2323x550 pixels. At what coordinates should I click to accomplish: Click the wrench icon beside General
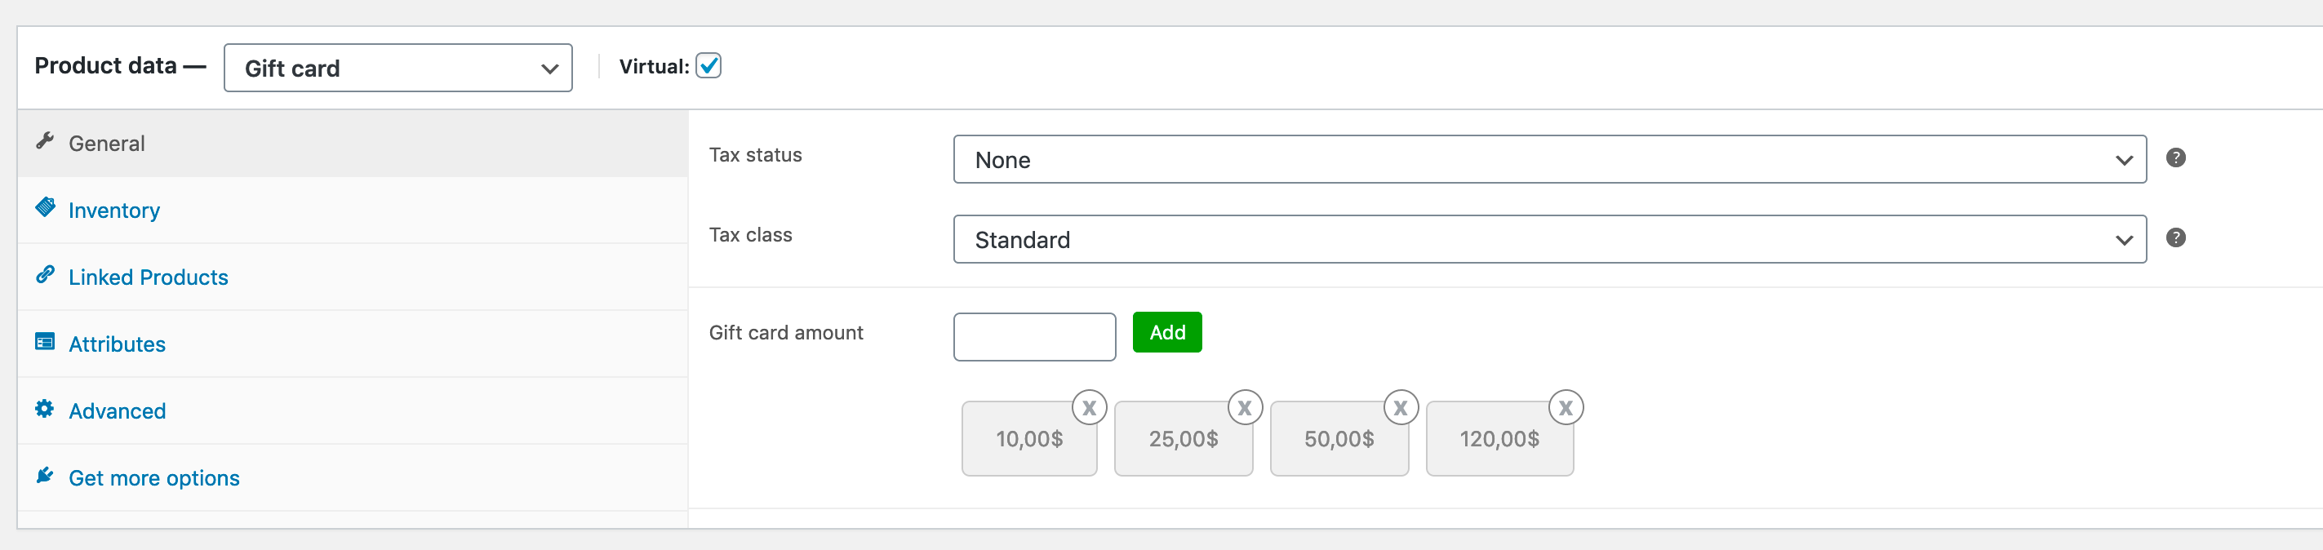tap(44, 140)
